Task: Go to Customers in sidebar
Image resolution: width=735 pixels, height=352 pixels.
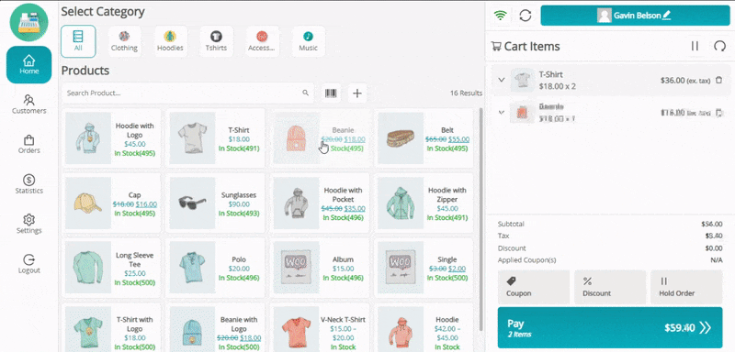Action: pyautogui.click(x=29, y=104)
